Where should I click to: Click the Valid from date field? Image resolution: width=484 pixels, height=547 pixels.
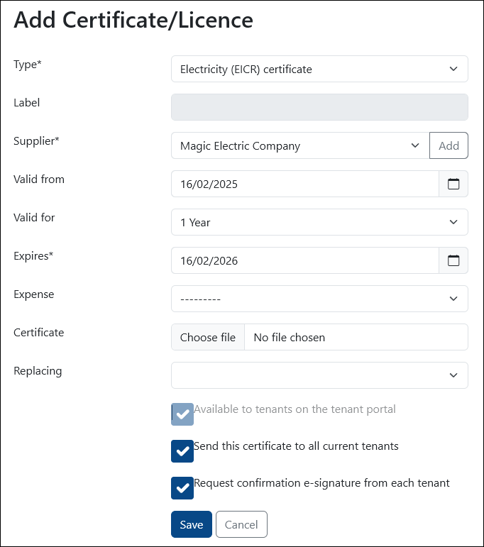coord(305,184)
